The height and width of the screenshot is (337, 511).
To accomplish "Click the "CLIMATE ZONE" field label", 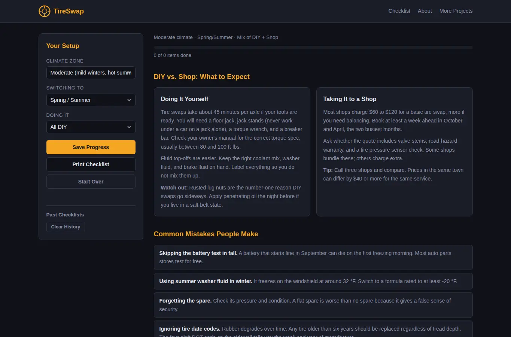I will [x=65, y=61].
